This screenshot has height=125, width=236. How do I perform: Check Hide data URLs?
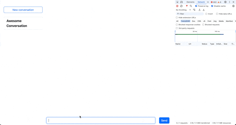point(217,14)
